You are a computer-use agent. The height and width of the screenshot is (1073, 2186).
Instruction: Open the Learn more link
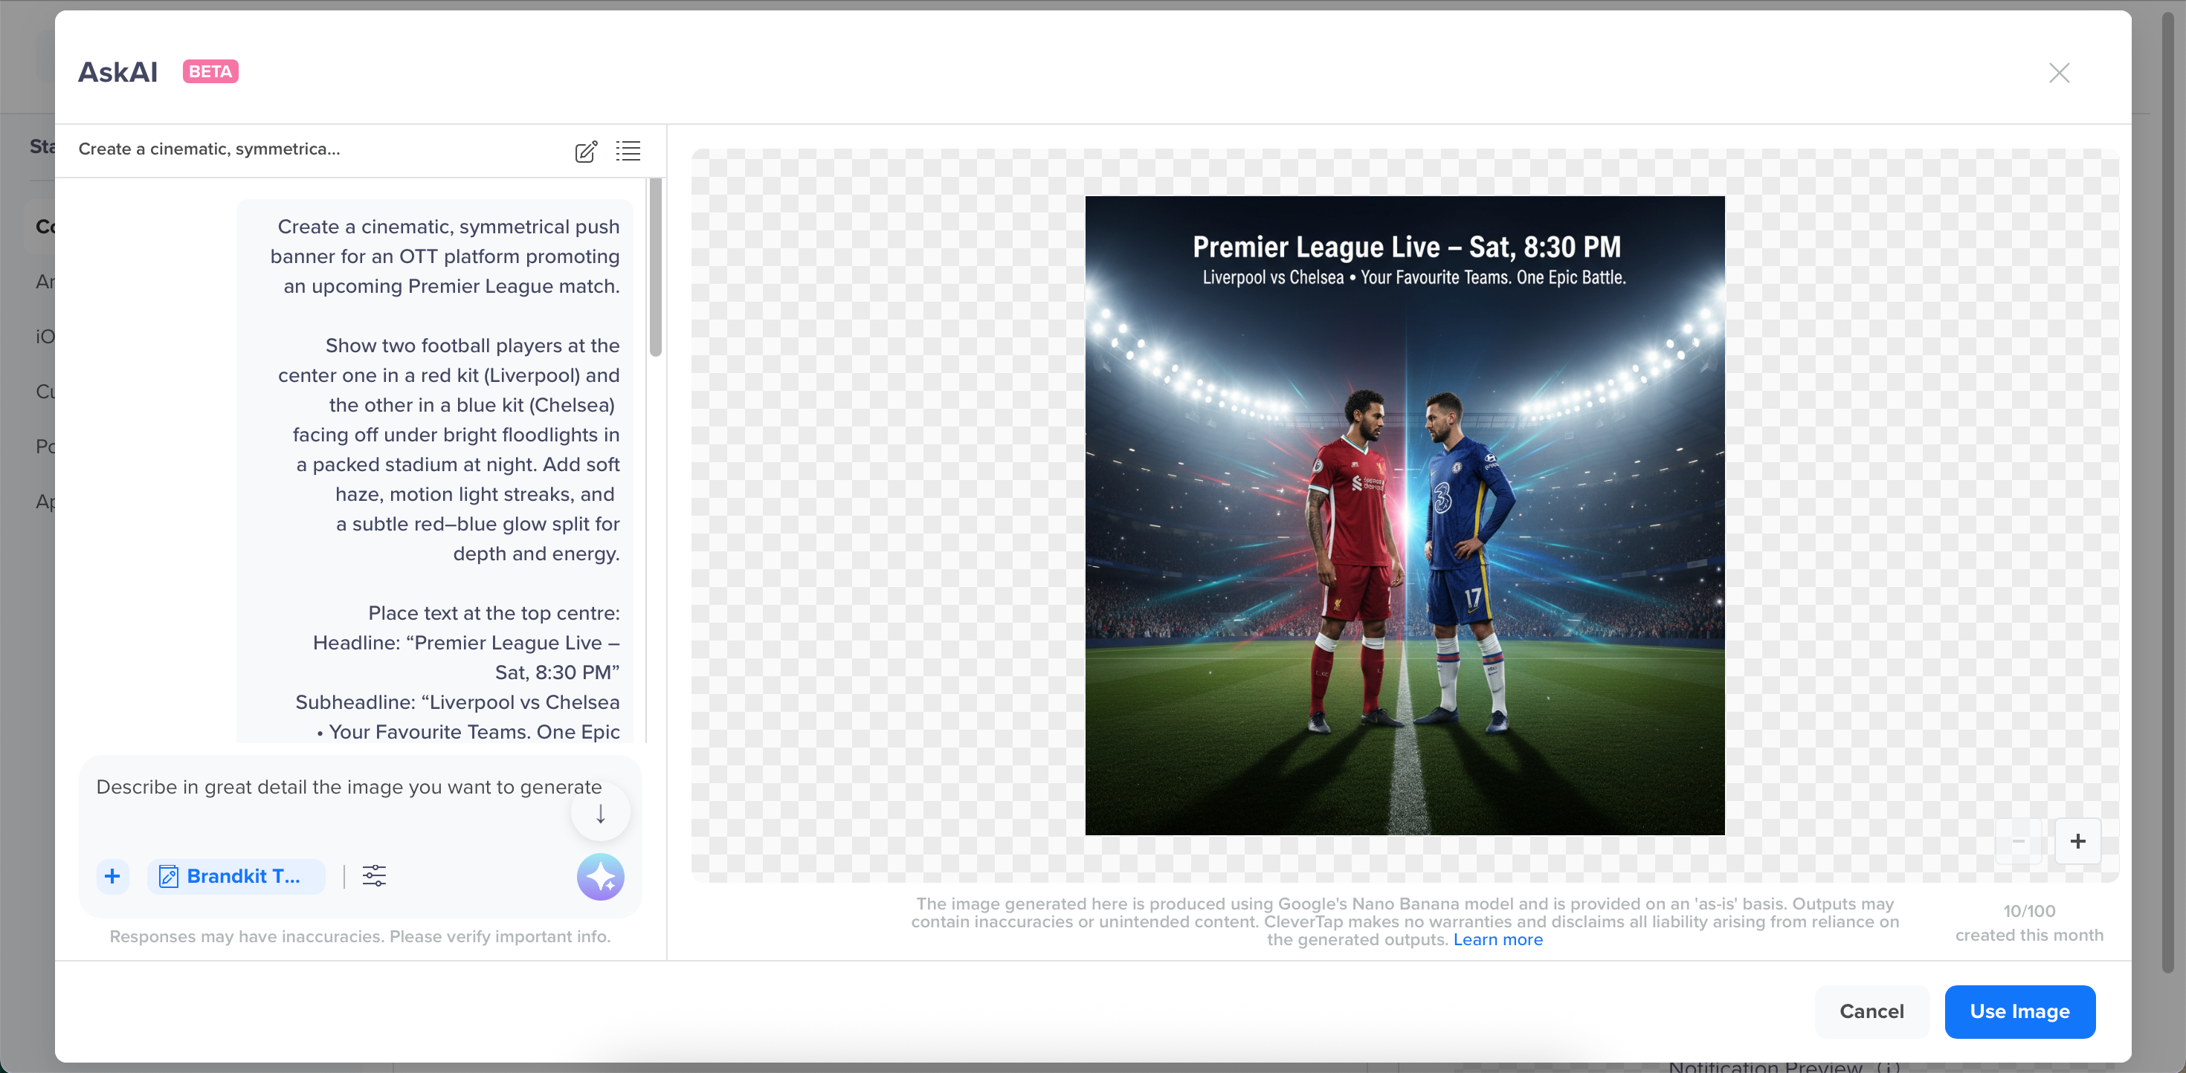[x=1497, y=939]
